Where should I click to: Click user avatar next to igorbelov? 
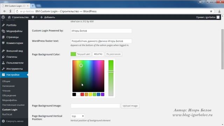pos(218,17)
